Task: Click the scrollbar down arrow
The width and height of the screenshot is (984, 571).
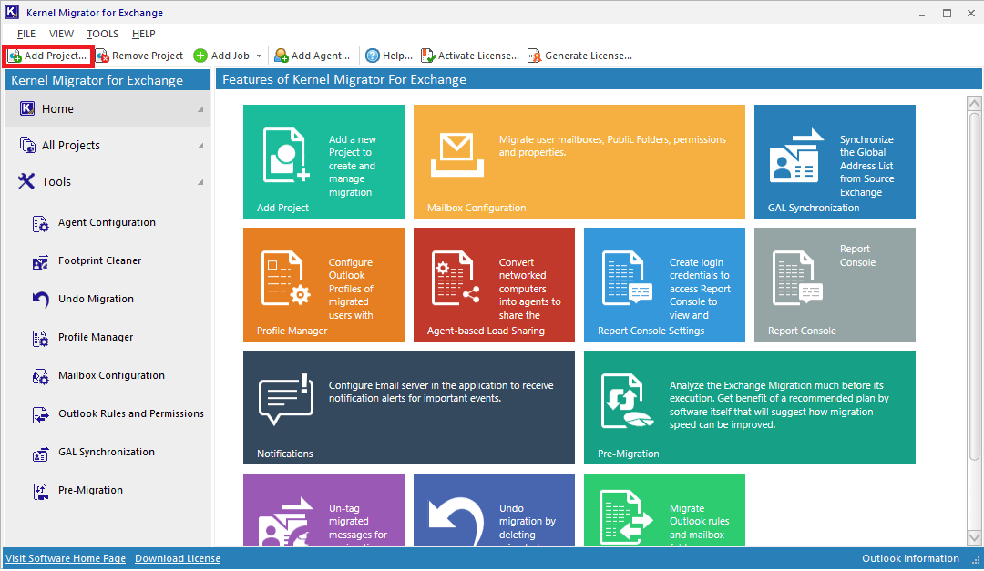Action: [974, 537]
